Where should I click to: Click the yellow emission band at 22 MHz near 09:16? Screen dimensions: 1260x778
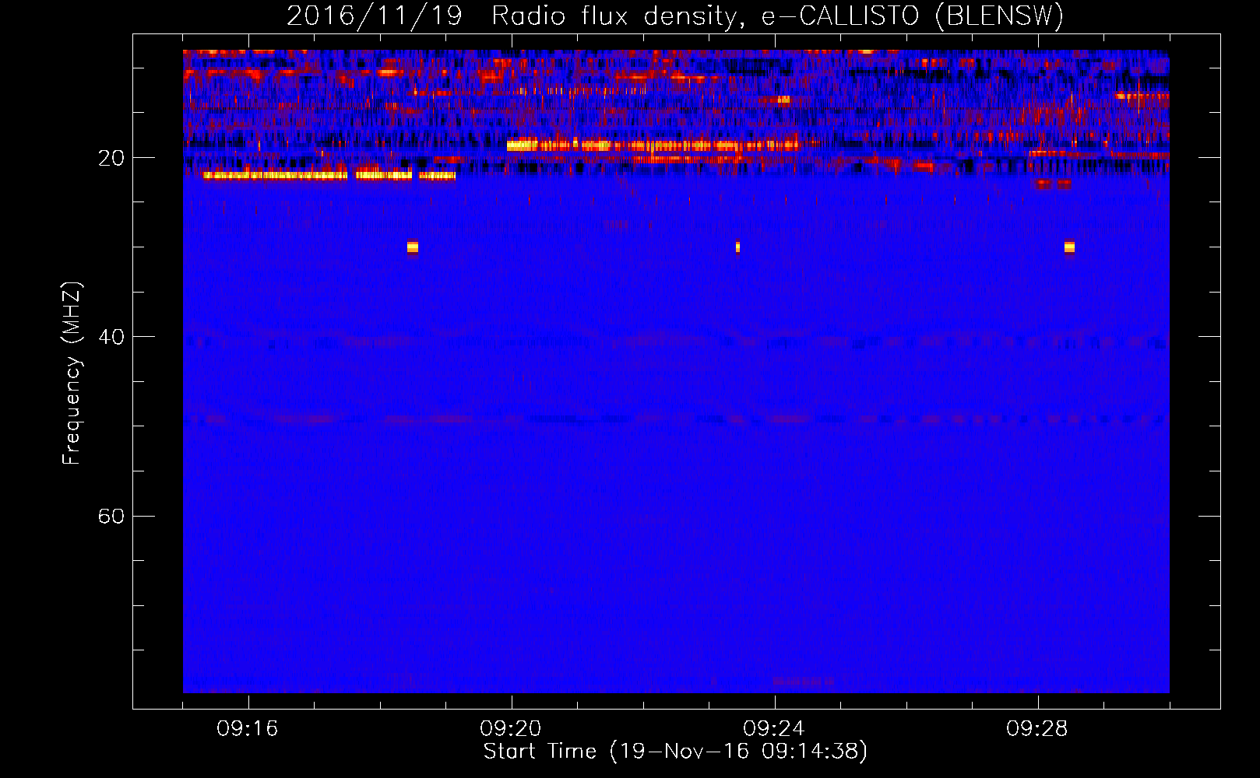pos(275,175)
